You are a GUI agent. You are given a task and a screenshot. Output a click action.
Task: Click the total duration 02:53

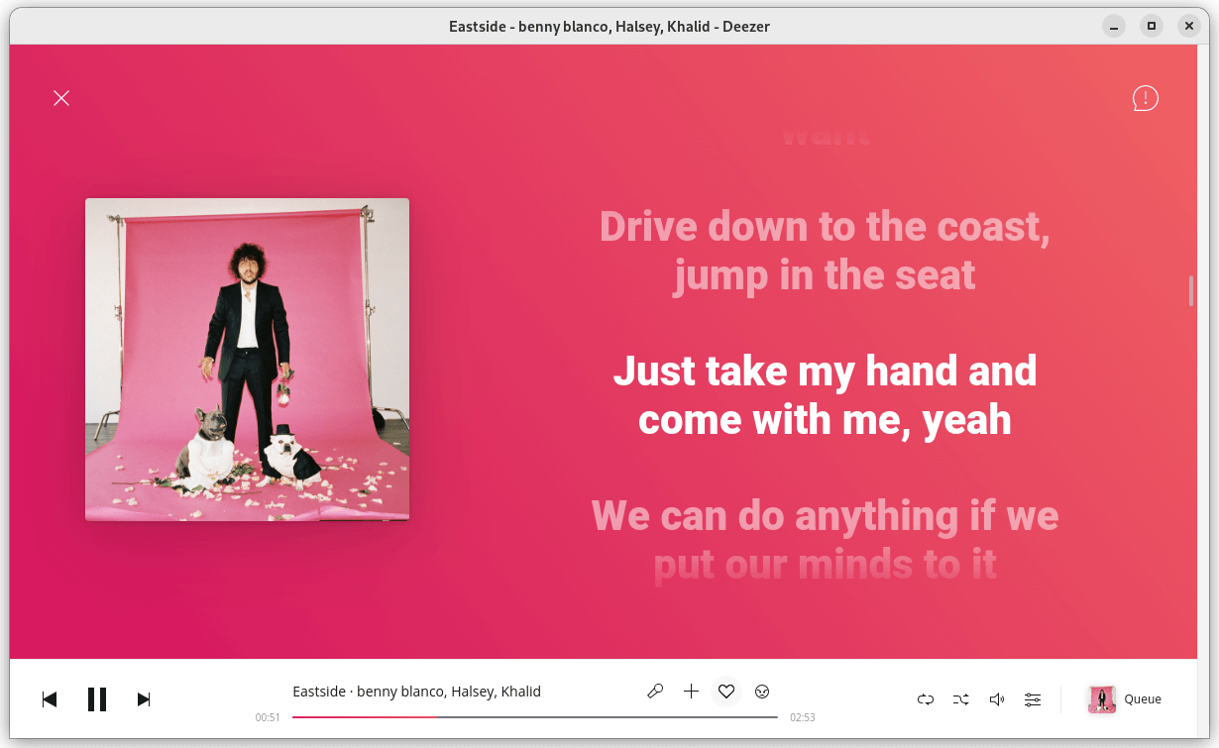tap(803, 717)
